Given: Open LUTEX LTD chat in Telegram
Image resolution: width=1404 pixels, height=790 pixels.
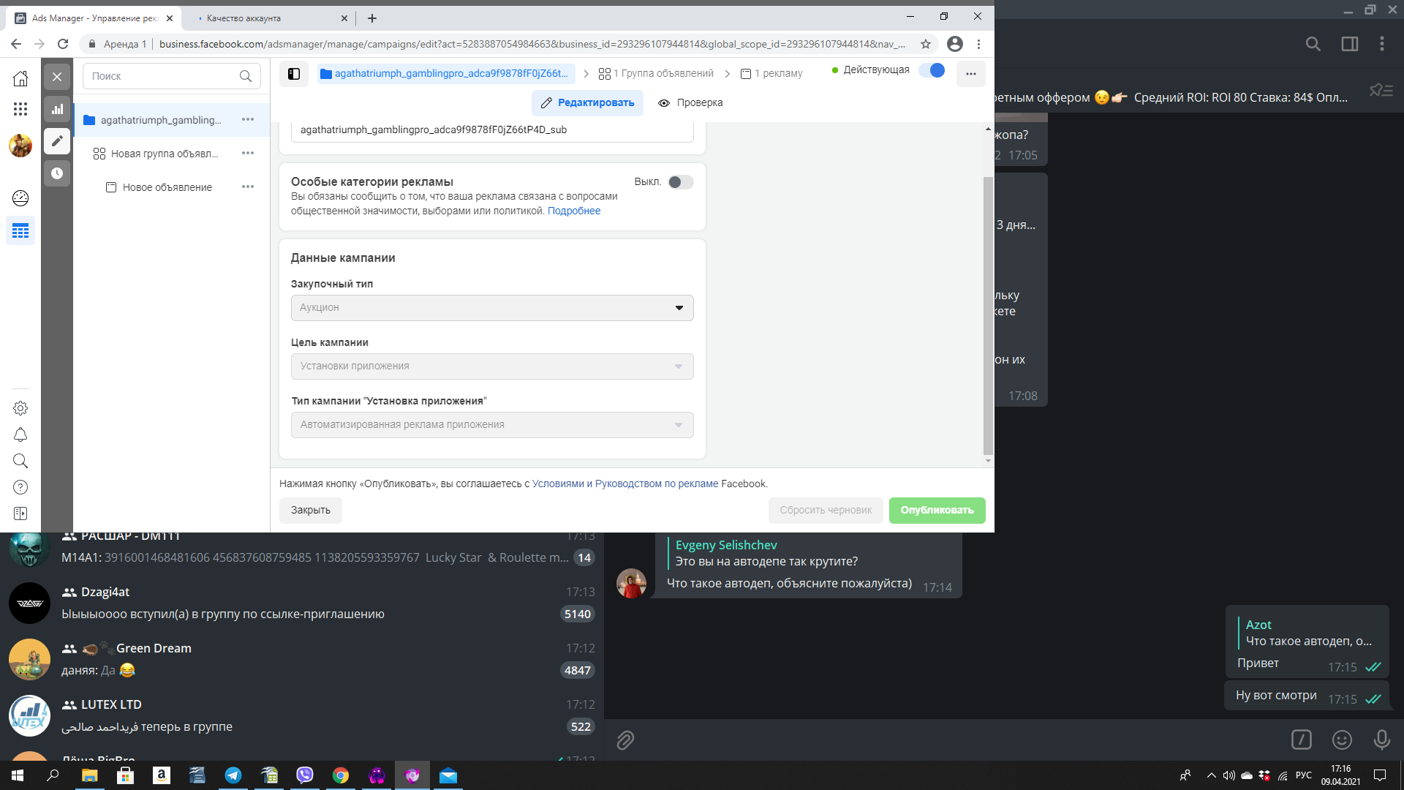Looking at the screenshot, I should click(x=302, y=715).
